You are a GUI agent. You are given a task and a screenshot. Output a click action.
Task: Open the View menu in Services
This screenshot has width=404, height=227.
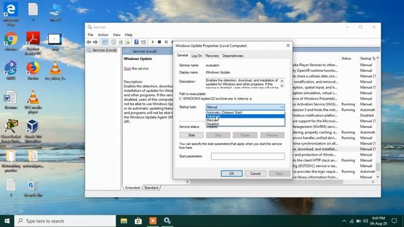tap(116, 35)
